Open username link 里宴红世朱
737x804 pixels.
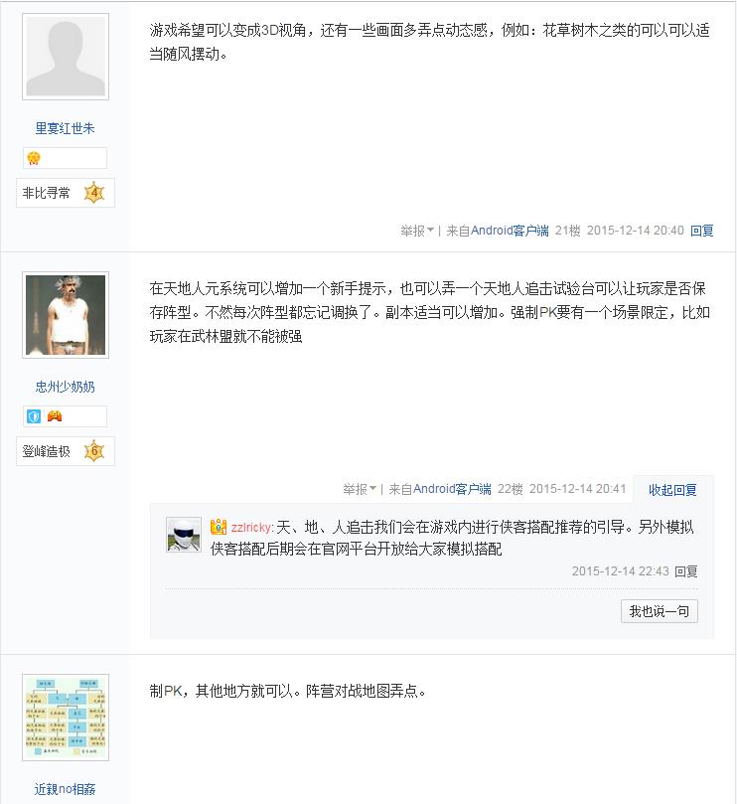click(66, 128)
